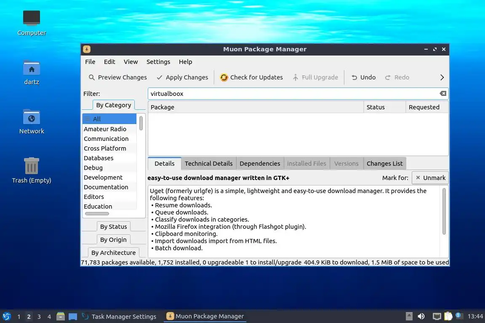Clear the filter text with the clear icon
Image resolution: width=485 pixels, height=323 pixels.
[443, 93]
